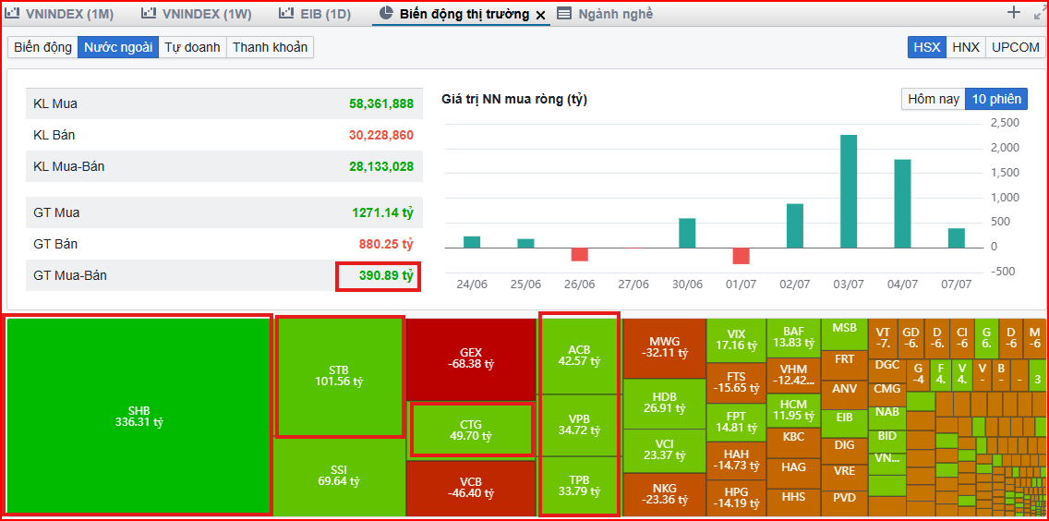The image size is (1049, 521).
Task: Choose the UPCOM exchange
Action: [1016, 47]
